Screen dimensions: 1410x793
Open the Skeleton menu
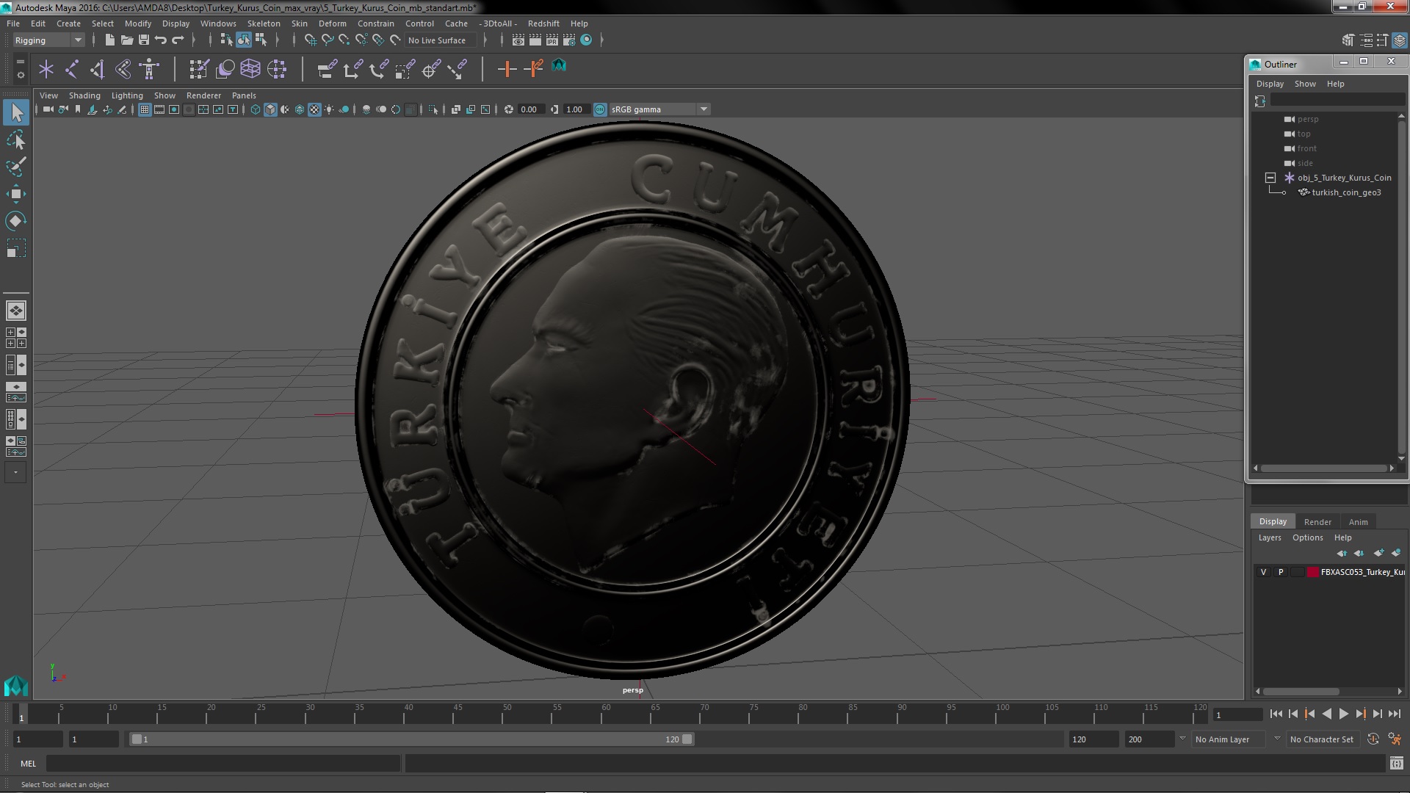[x=264, y=23]
